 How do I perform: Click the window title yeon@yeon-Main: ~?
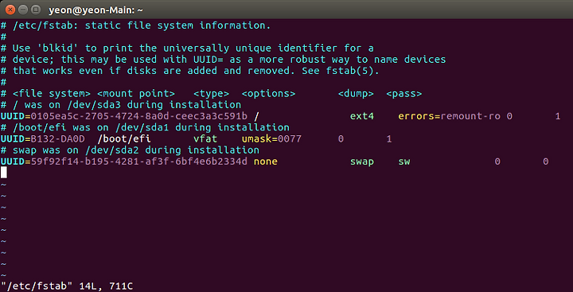coord(95,10)
